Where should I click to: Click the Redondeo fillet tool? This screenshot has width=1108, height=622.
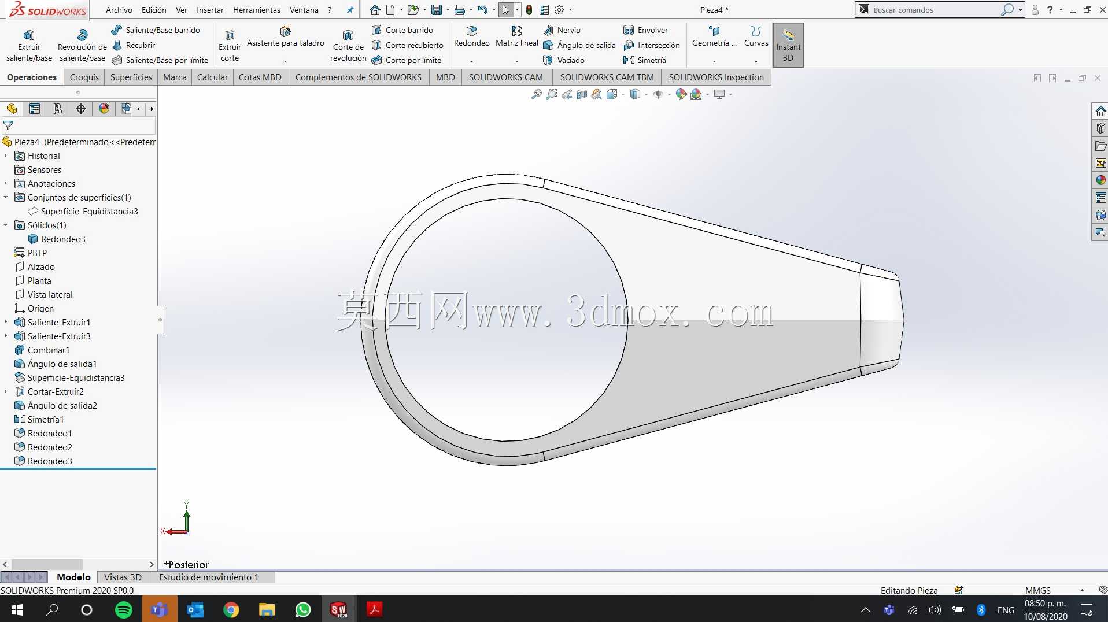[x=471, y=36]
